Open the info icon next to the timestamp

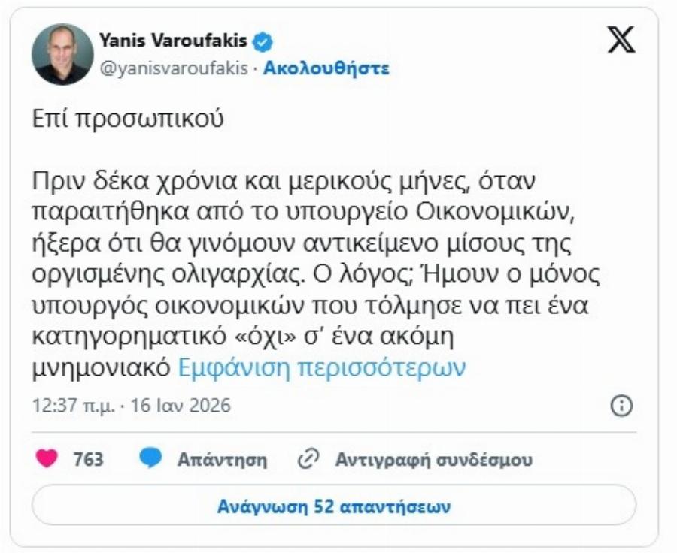620,403
